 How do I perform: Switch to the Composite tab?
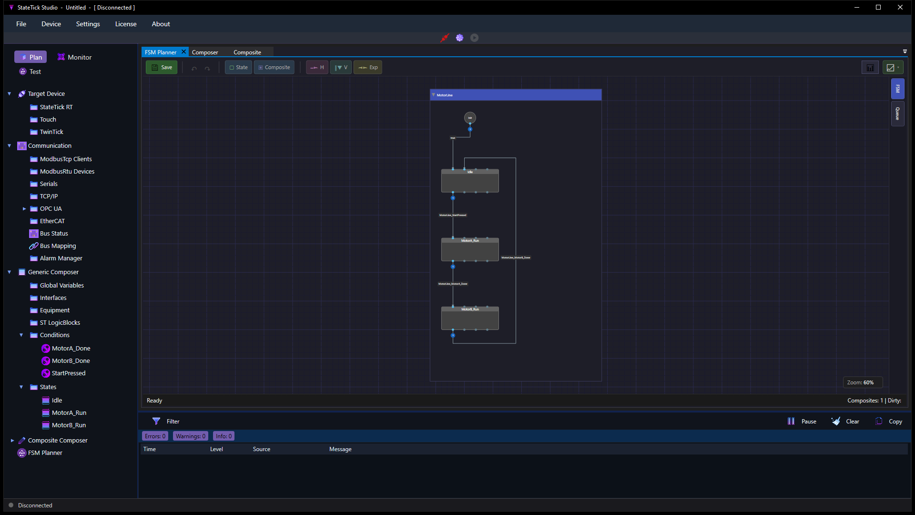pyautogui.click(x=247, y=52)
